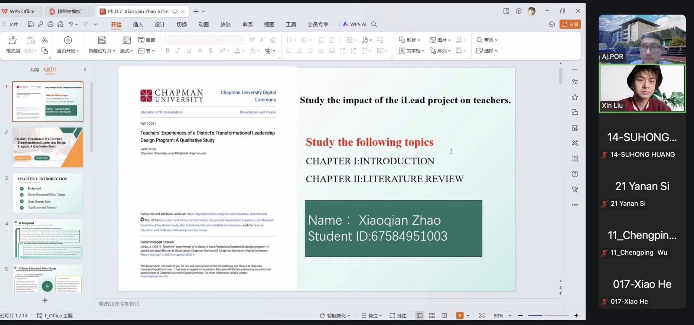Click the Center Align paragraph icon
This screenshot has height=325, width=694.
click(x=299, y=51)
